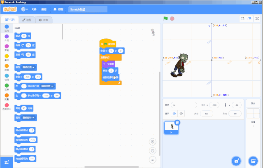Image resolution: width=263 pixels, height=168 pixels.
Task: Open random position dropdown in glide block
Action: click(47, 86)
